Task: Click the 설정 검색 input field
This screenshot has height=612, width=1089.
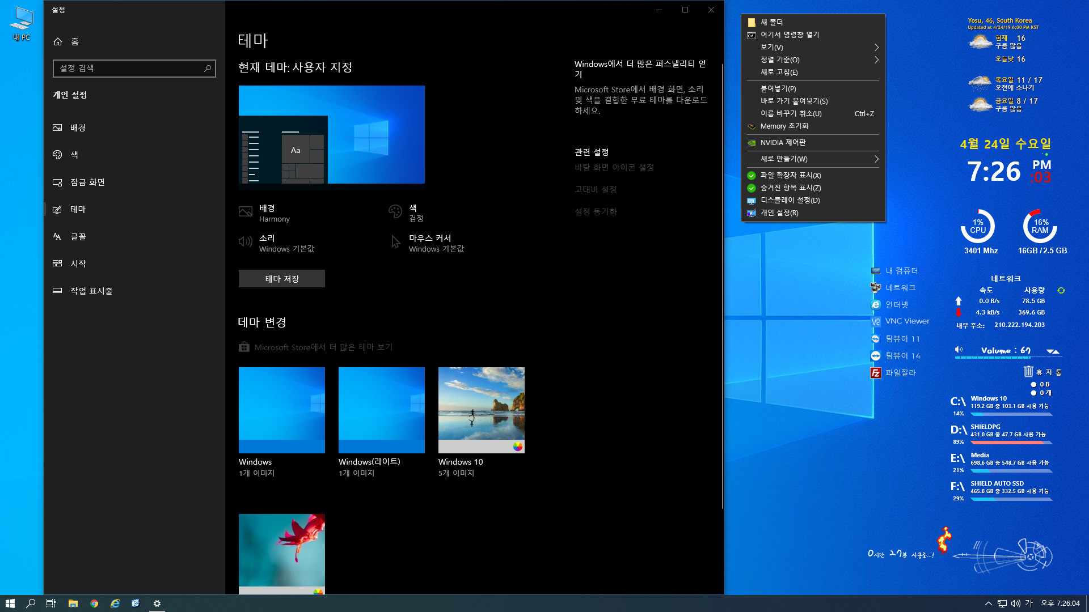Action: pos(134,69)
